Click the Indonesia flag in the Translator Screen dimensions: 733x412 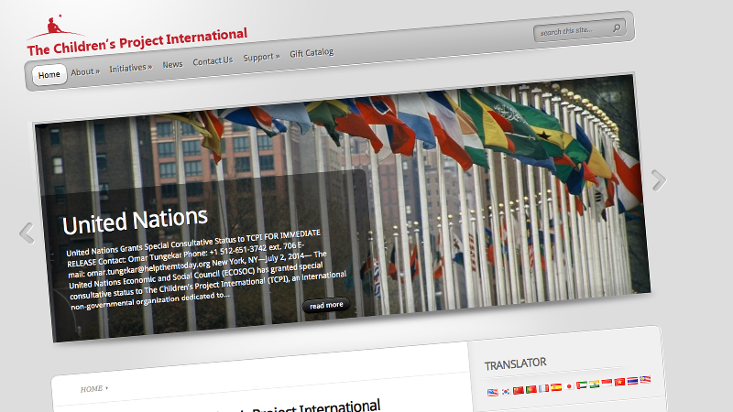[607, 383]
